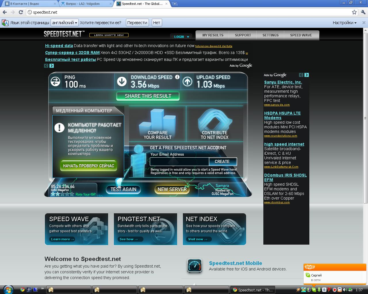Click Learn What's New button
This screenshot has height=294, width=368.
coord(109,35)
